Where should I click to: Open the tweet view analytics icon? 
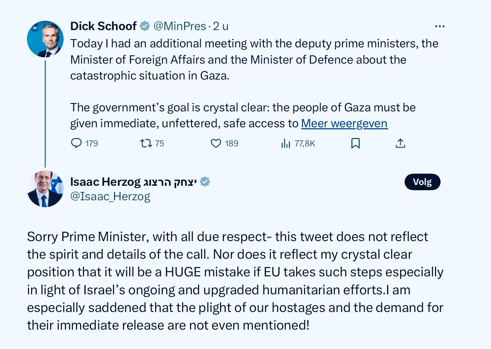pyautogui.click(x=285, y=143)
